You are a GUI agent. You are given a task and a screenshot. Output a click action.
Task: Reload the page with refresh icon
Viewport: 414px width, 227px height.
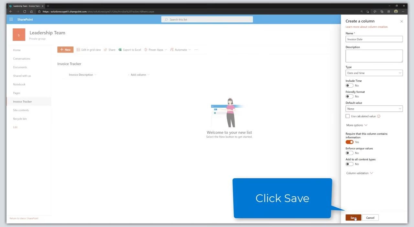25,11
